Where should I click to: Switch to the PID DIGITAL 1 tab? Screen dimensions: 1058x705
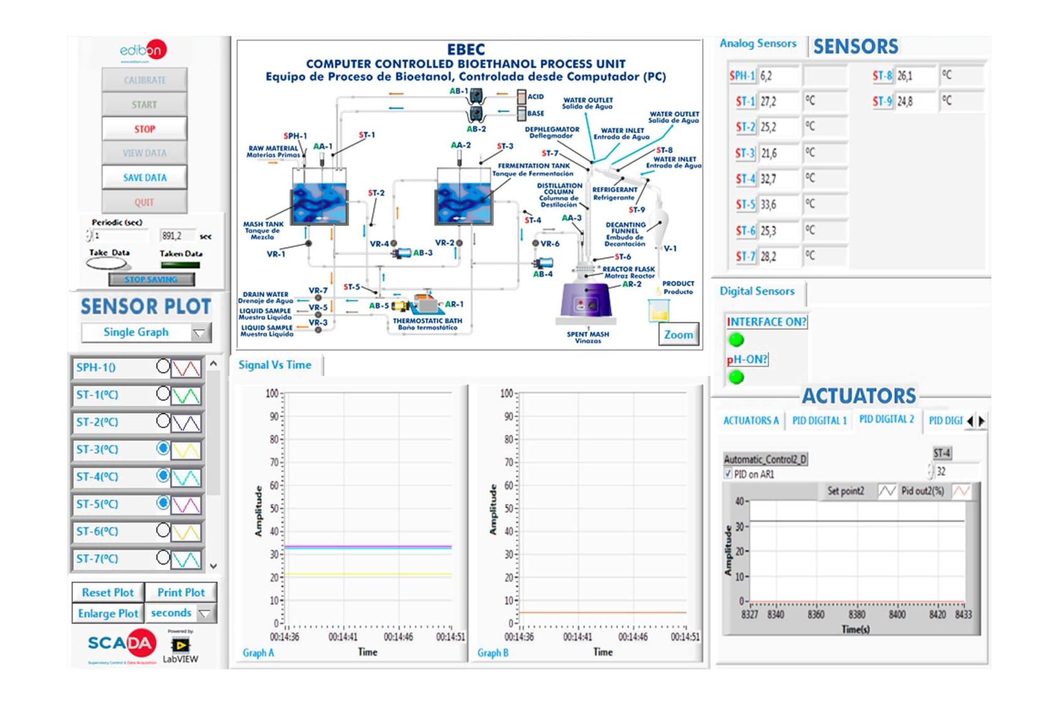(819, 420)
